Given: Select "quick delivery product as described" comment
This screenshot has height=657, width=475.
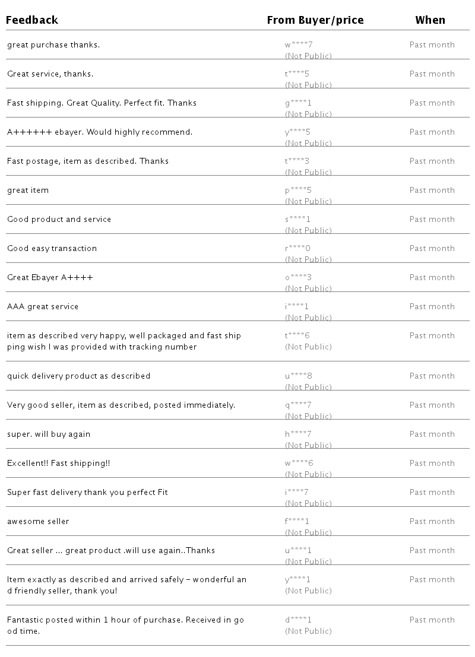Looking at the screenshot, I should pyautogui.click(x=78, y=376).
